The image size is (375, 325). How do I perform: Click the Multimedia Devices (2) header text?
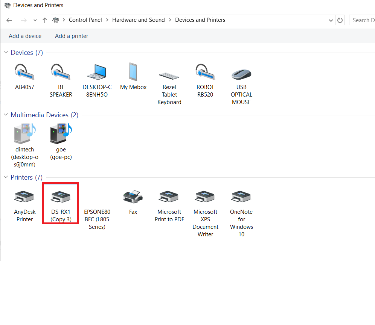(44, 115)
